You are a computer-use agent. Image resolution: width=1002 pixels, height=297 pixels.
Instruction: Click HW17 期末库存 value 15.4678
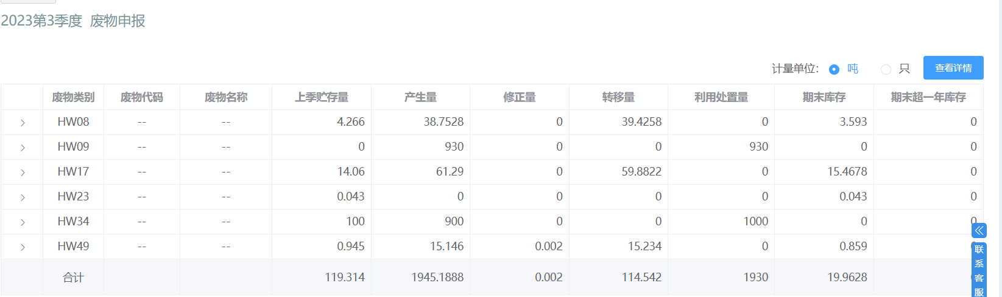coord(847,172)
